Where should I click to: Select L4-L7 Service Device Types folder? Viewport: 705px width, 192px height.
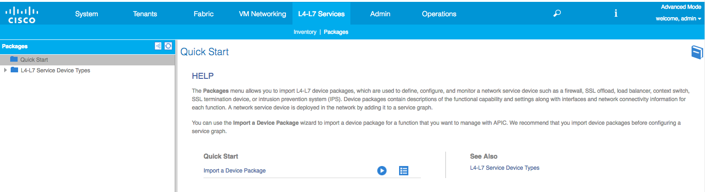point(55,70)
